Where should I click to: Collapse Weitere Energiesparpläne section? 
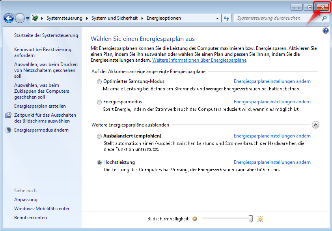click(315, 125)
